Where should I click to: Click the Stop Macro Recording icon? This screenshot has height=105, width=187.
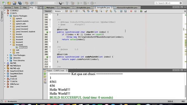[x=135, y=11]
